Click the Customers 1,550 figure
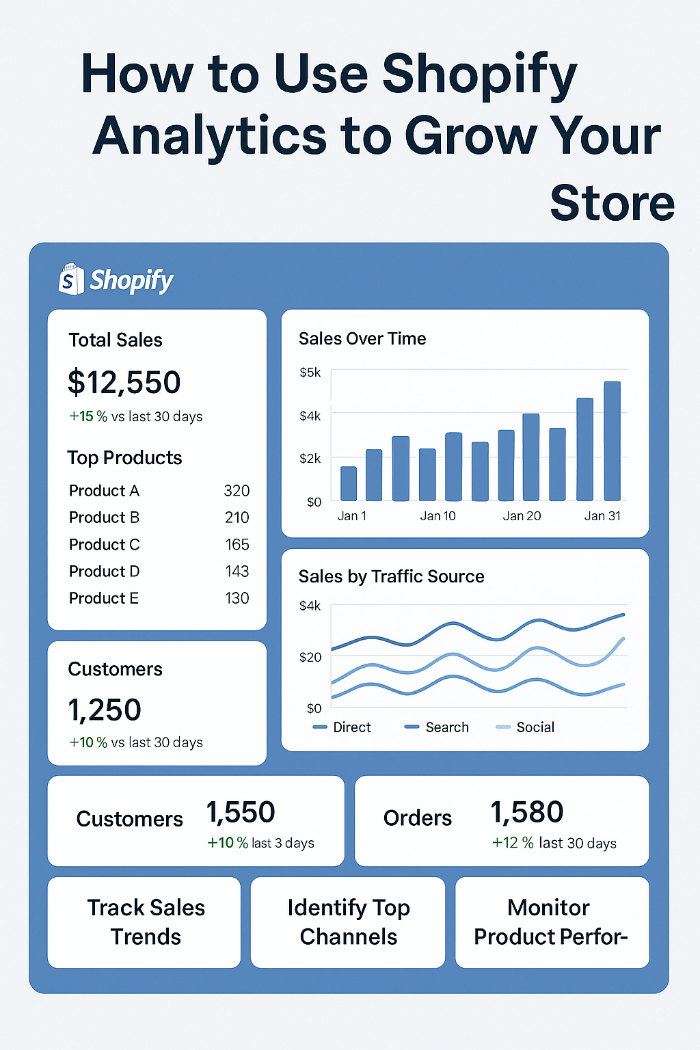This screenshot has width=700, height=1050. tap(241, 813)
